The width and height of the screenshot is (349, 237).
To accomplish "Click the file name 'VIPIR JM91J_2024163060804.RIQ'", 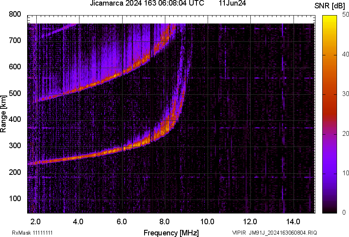I will 274,233.
